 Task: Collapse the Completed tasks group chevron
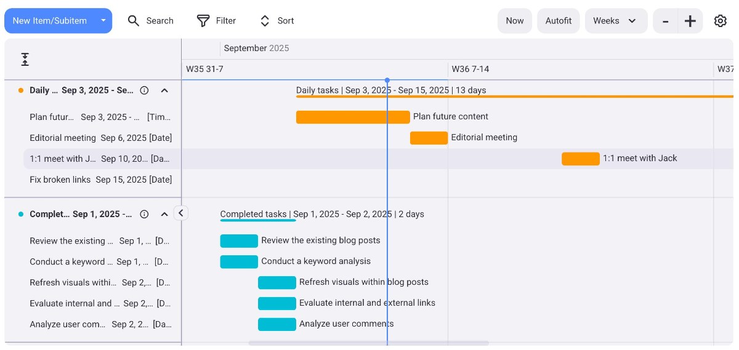[x=164, y=215]
